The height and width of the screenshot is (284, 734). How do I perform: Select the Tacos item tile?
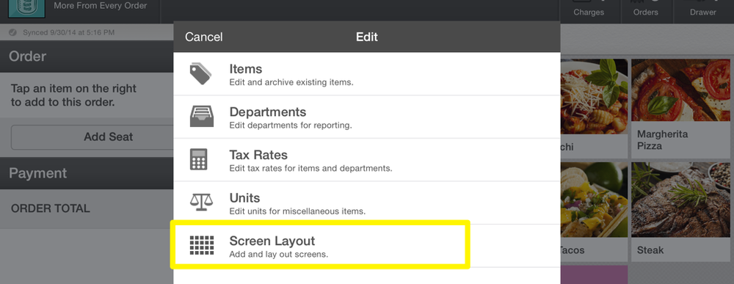[x=594, y=211]
